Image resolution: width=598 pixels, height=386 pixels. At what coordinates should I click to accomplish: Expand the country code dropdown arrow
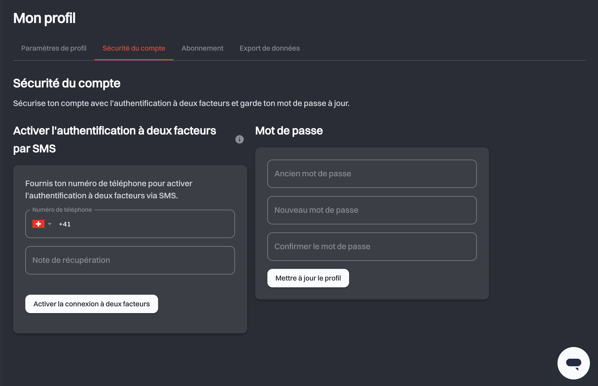click(50, 224)
